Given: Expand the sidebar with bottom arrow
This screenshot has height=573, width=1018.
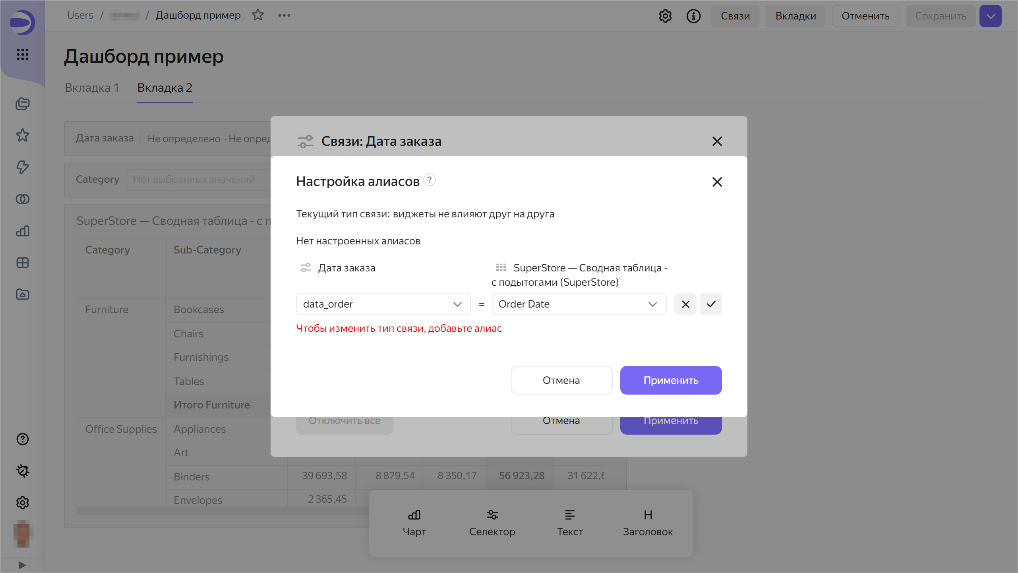Looking at the screenshot, I should 22,565.
